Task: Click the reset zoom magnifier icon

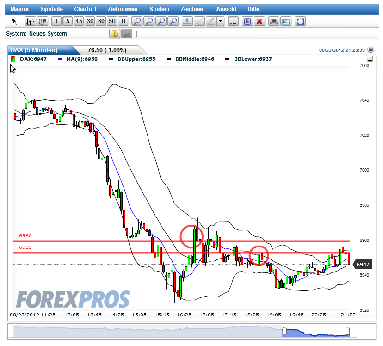Action: pos(173,21)
